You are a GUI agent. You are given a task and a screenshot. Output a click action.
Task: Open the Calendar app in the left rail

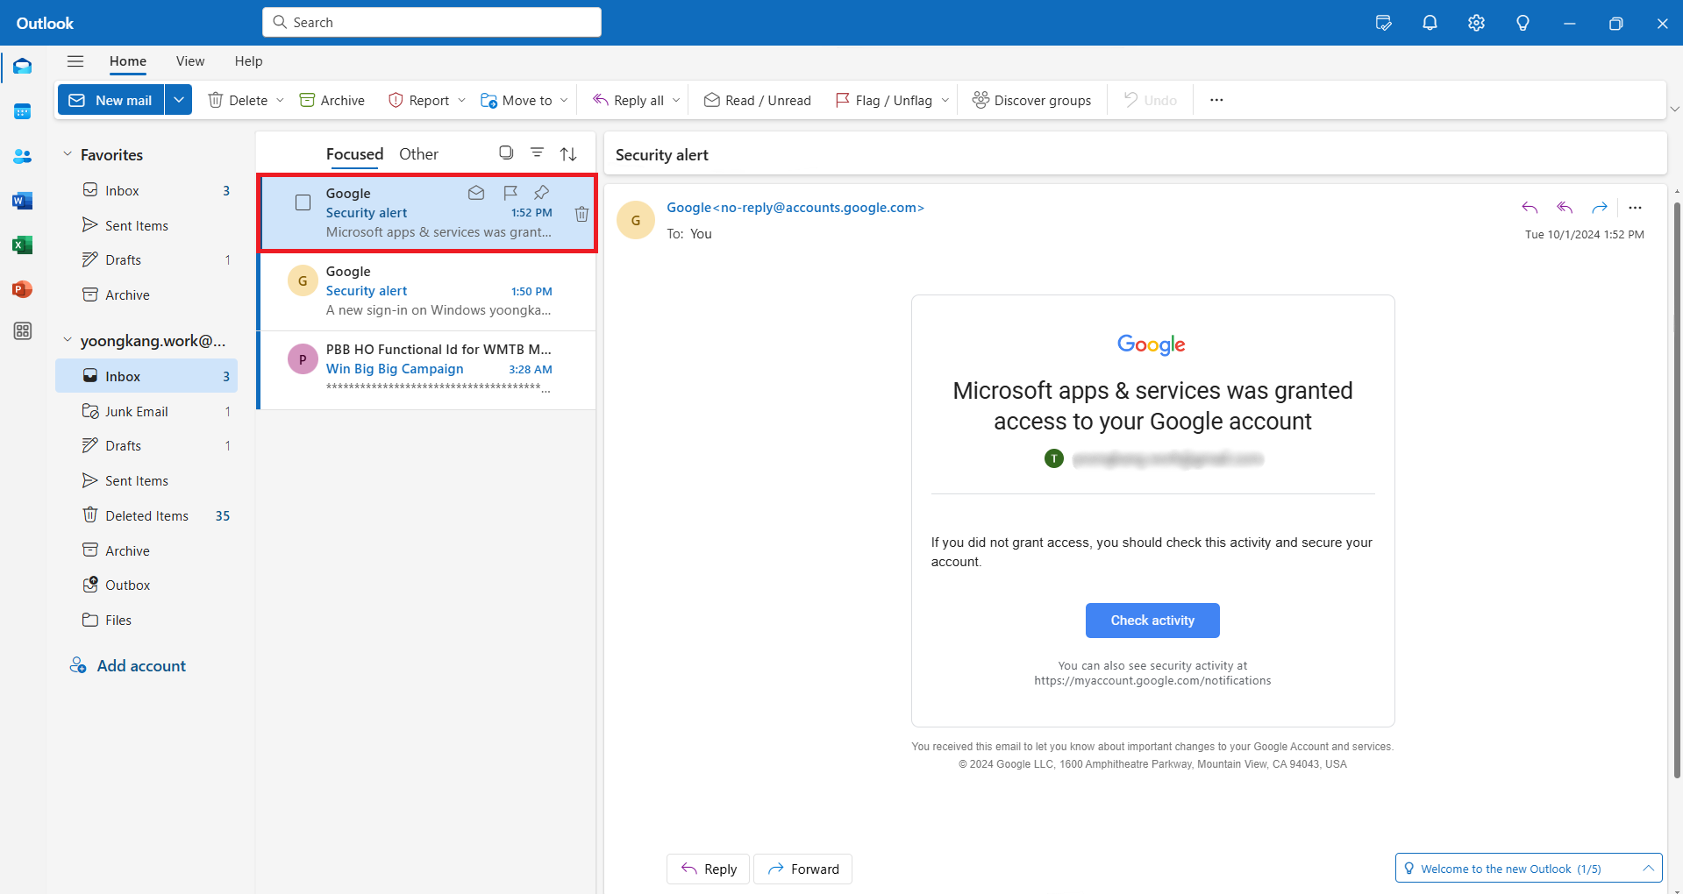point(23,111)
